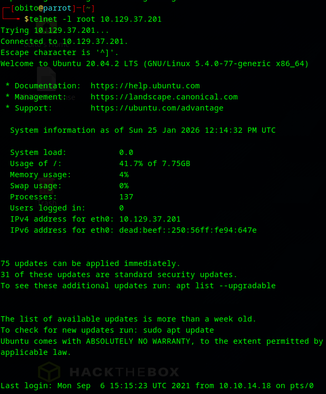This screenshot has width=326, height=394.
Task: Open the help.ubuntu.com documentation link
Action: 145,86
